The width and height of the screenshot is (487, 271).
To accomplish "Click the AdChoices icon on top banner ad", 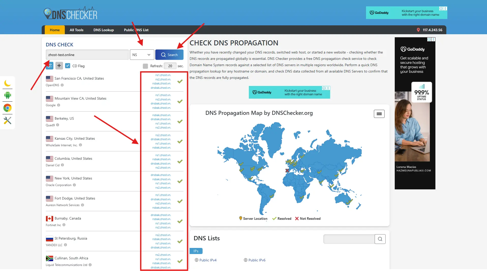I will [x=441, y=9].
